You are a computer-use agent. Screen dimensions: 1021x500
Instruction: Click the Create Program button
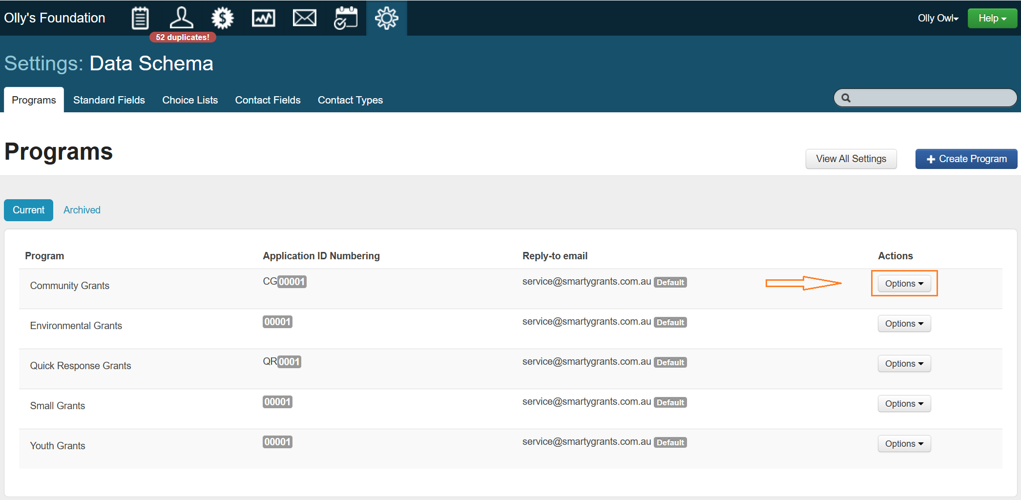coord(966,159)
